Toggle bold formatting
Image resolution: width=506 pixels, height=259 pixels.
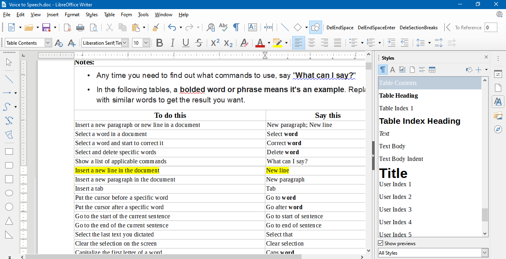pyautogui.click(x=159, y=43)
